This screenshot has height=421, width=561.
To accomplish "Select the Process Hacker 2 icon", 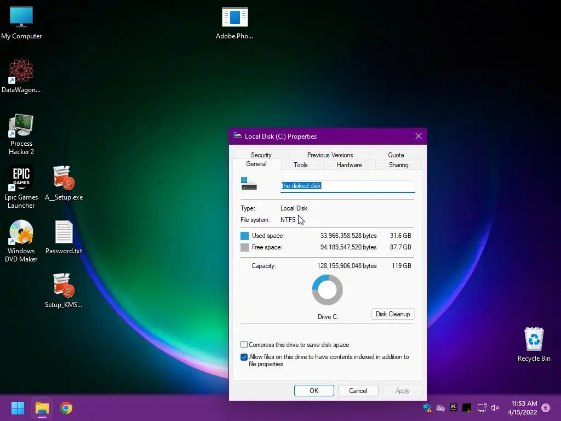I will point(21,134).
